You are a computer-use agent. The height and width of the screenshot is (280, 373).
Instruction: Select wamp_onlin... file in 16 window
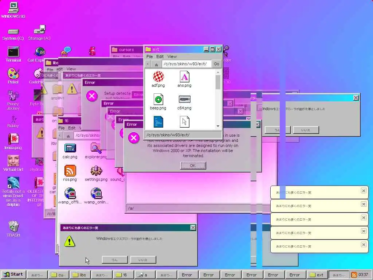tap(96, 196)
